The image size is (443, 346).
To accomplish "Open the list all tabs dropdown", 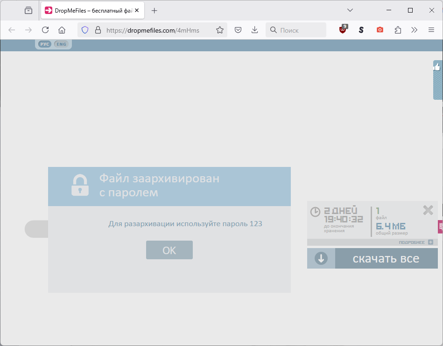I will click(350, 10).
